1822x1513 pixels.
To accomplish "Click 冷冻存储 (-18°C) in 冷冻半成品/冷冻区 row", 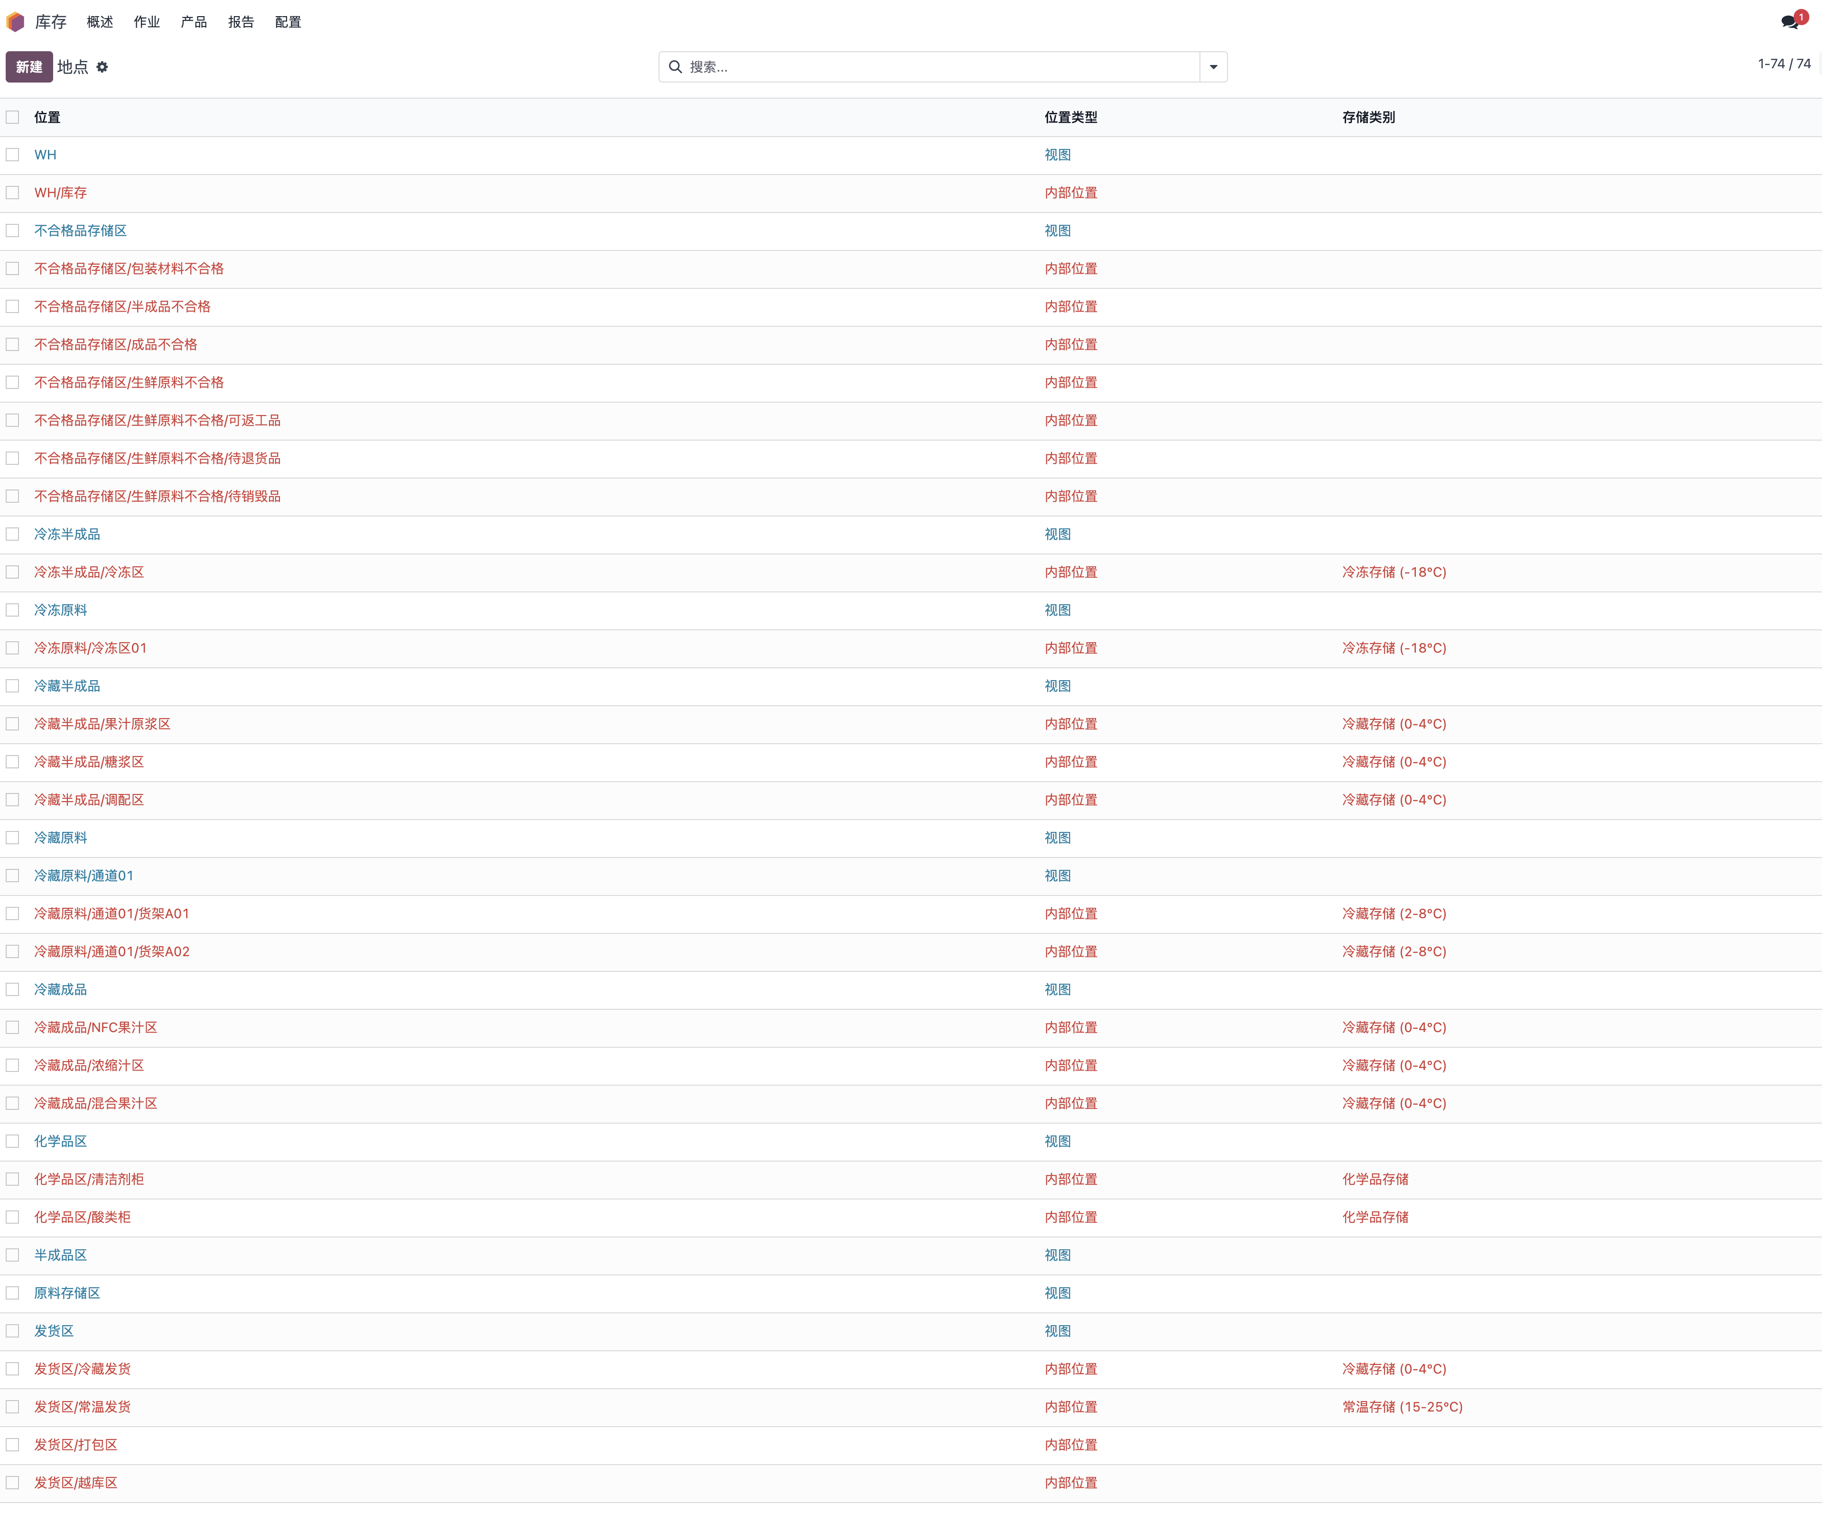I will pyautogui.click(x=1394, y=572).
